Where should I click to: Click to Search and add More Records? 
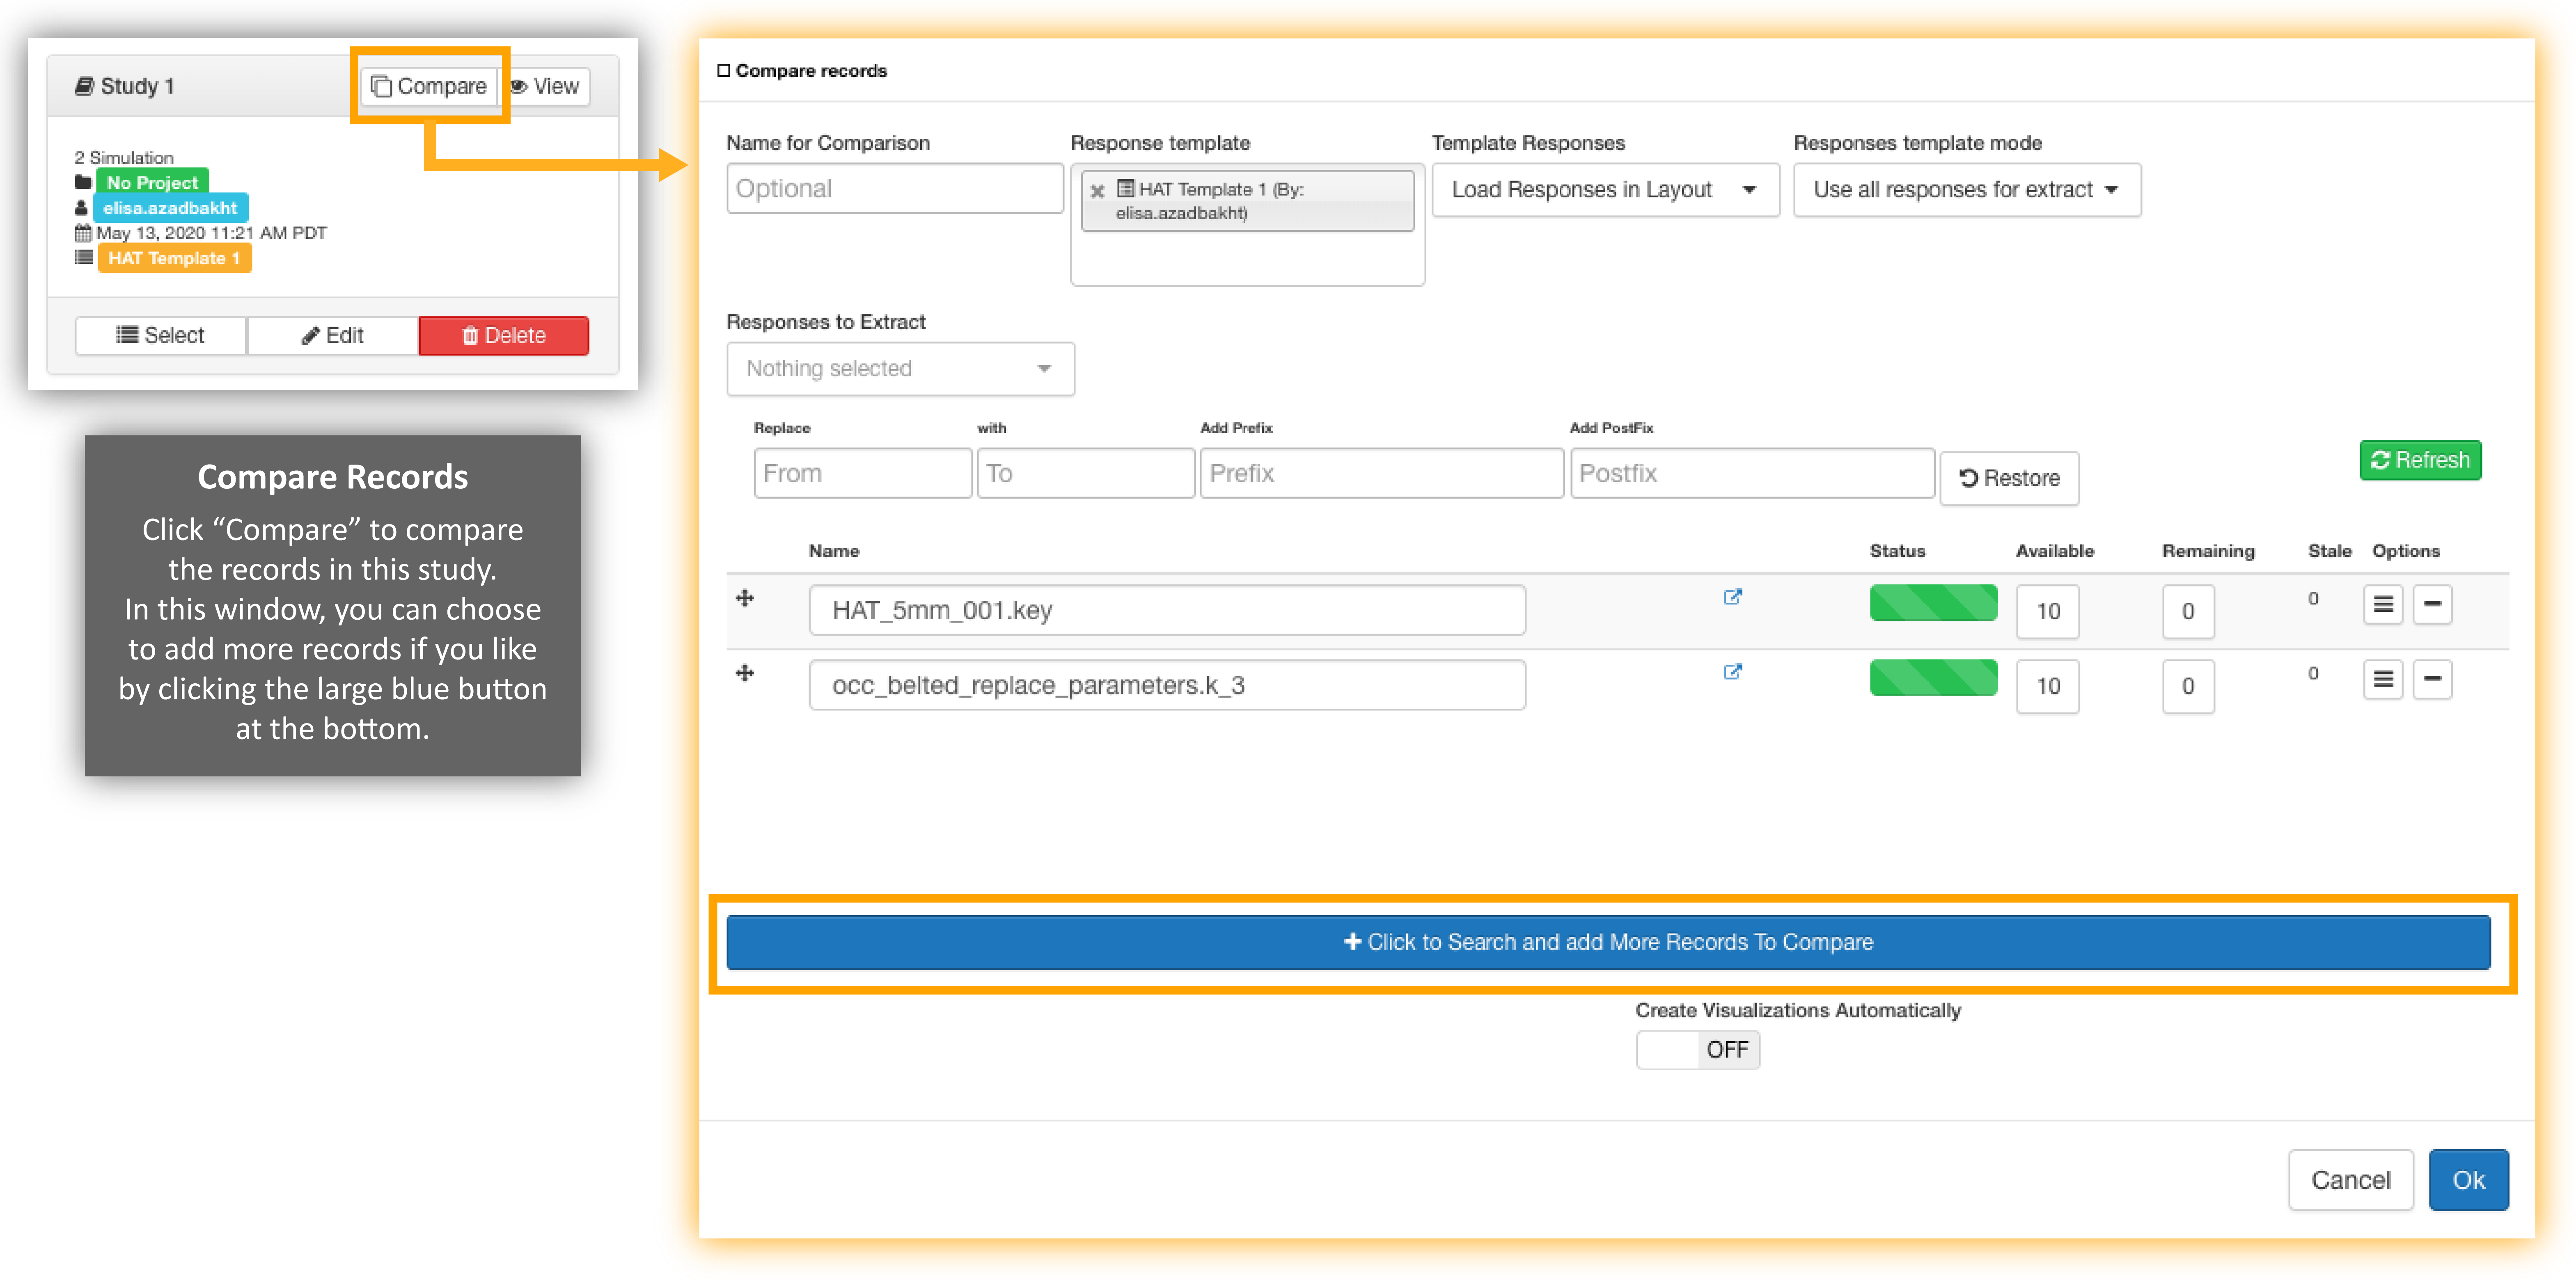point(1608,942)
